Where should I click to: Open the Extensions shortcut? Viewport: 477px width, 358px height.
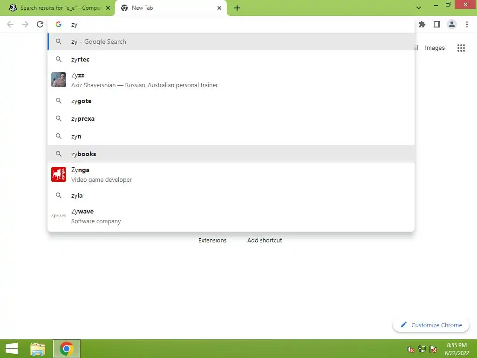[x=212, y=240]
